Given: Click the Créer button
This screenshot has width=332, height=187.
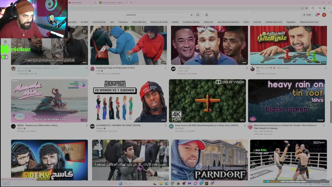Looking at the screenshot, I should (x=307, y=15).
